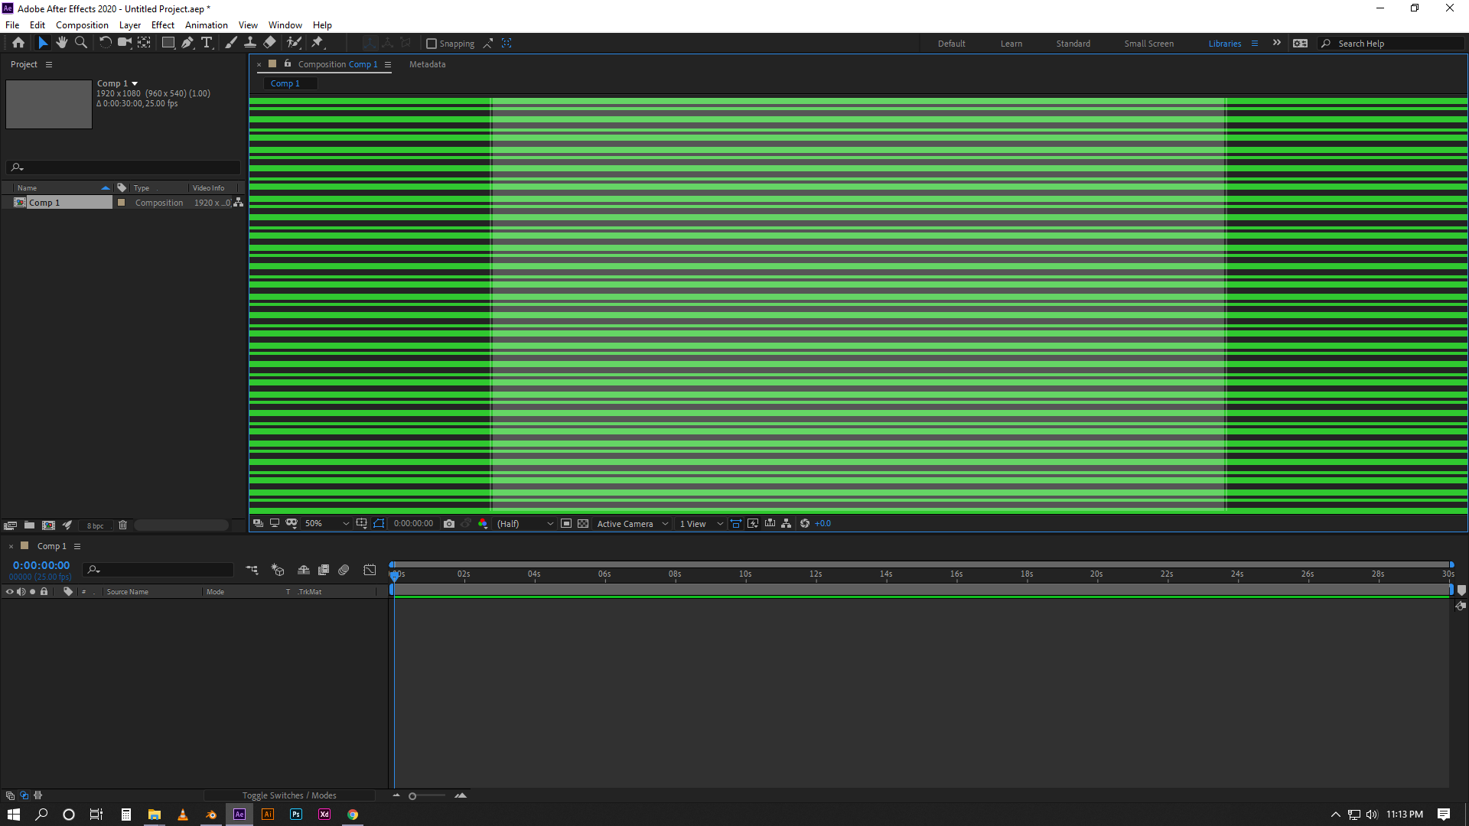Click the Toggle Switches / Modes button
This screenshot has width=1469, height=826.
pos(288,795)
